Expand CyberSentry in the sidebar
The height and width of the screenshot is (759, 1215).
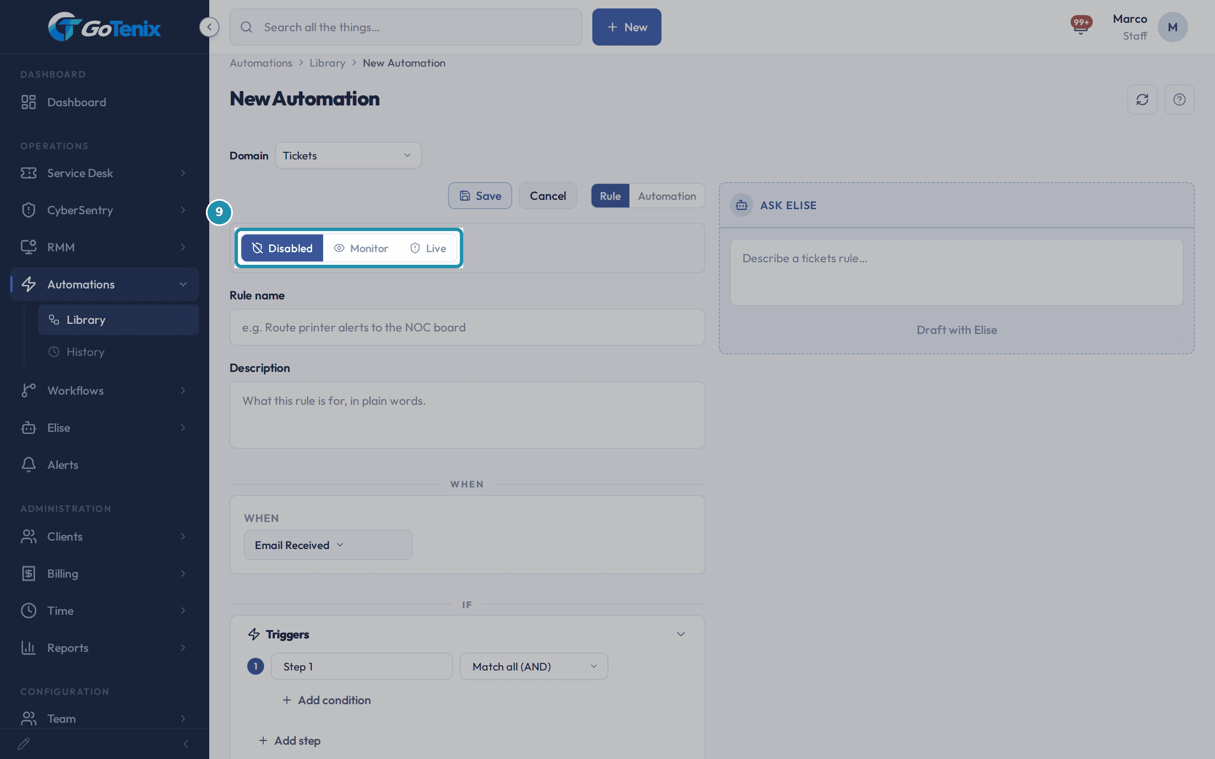pos(105,210)
